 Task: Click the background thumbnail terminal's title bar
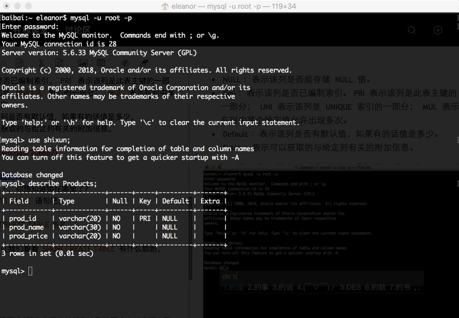pos(331,167)
